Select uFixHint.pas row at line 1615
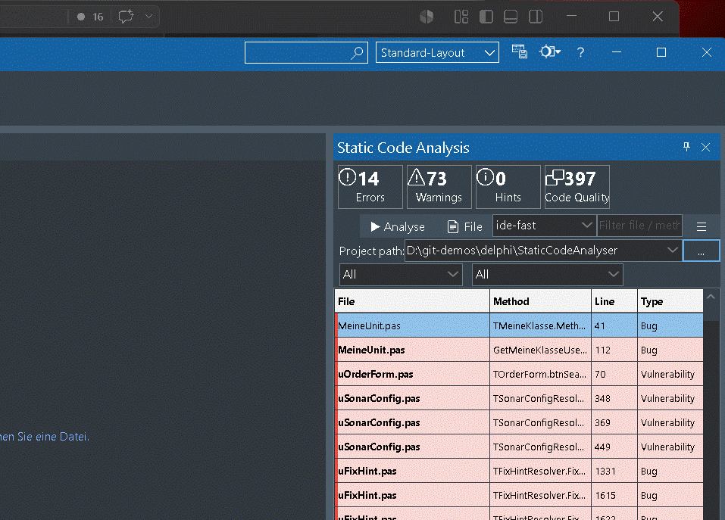This screenshot has height=520, width=725. 519,496
